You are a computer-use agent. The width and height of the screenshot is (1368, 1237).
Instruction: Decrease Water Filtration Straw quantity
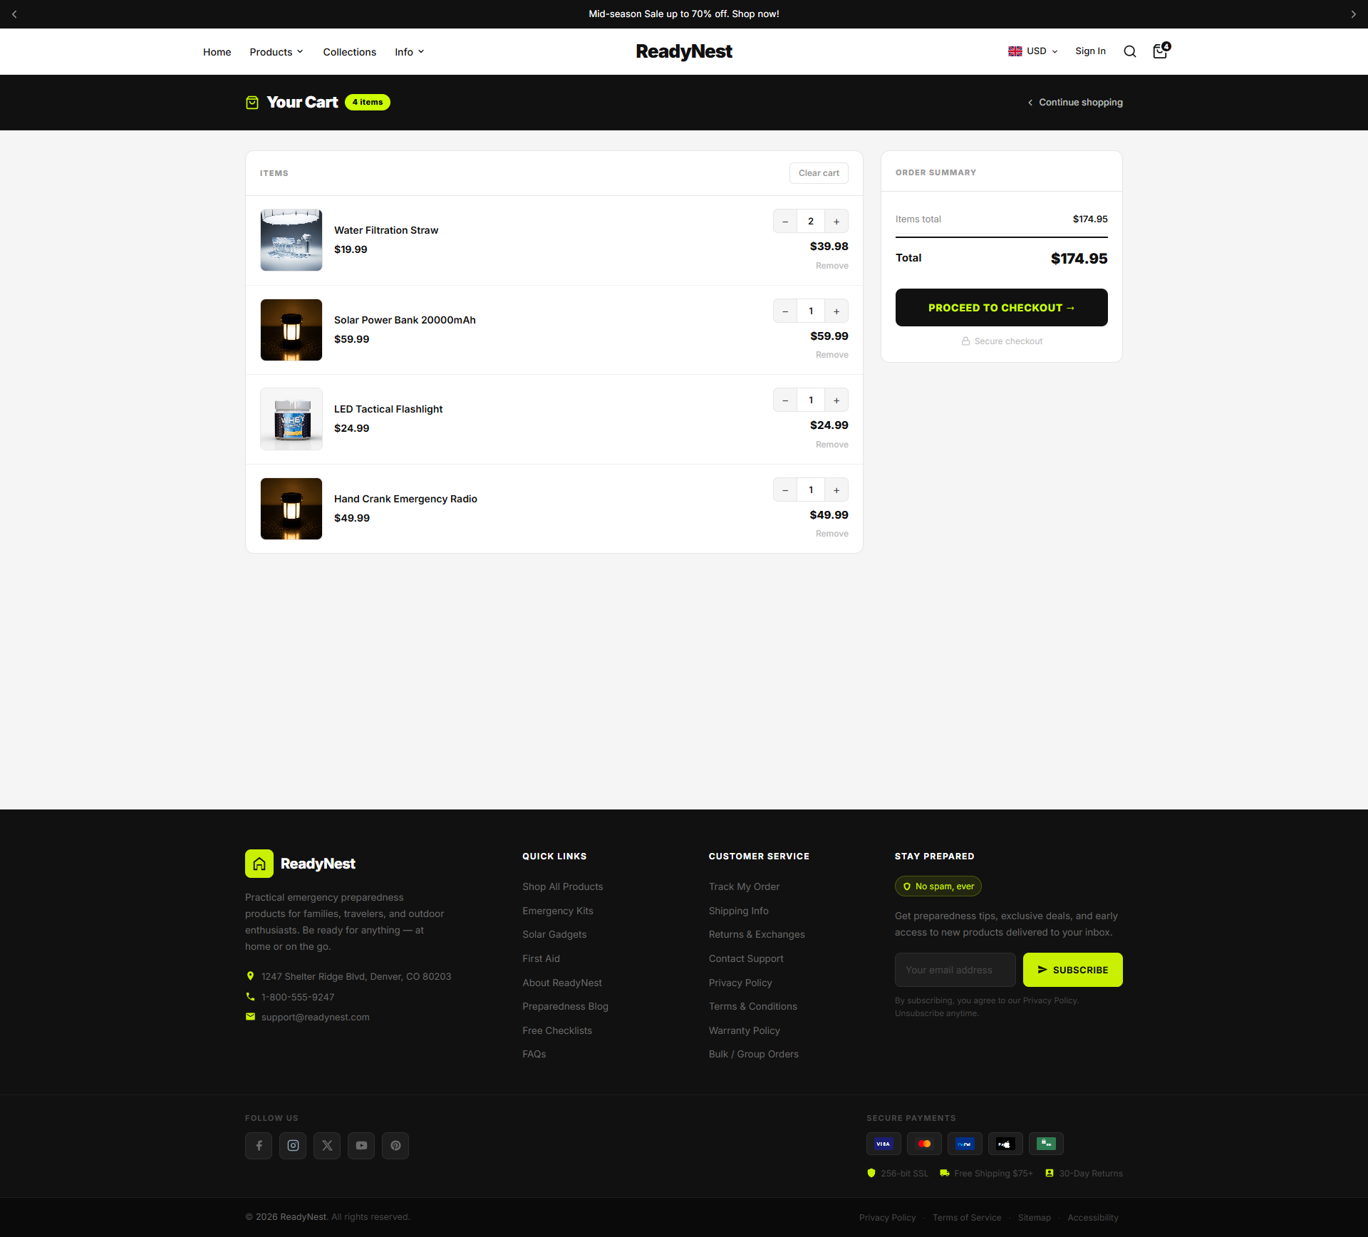tap(785, 222)
